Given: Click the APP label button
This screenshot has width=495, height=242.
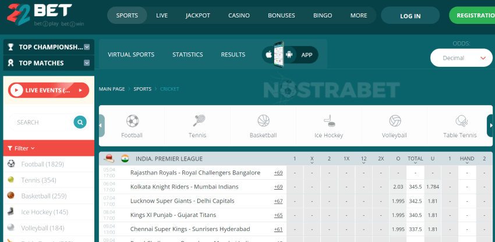Looking at the screenshot, I should coord(306,55).
